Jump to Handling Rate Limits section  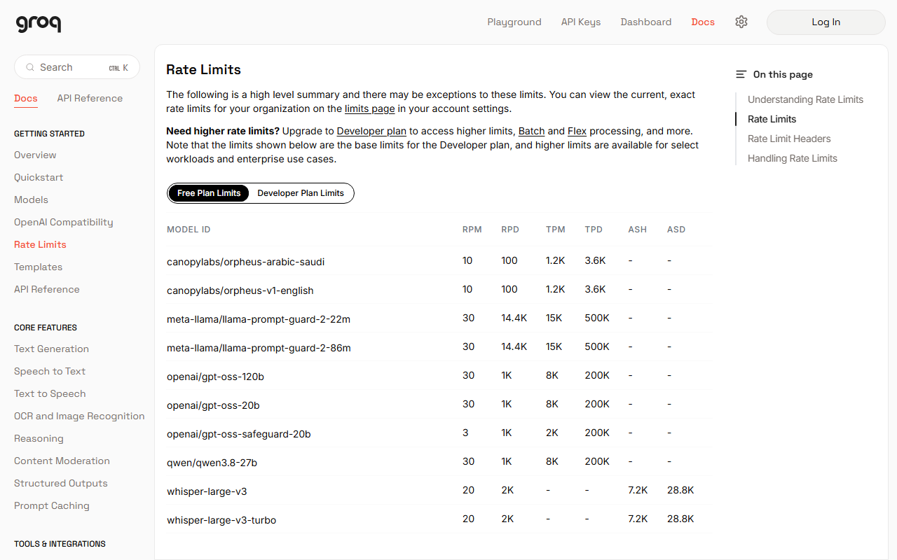(x=793, y=158)
